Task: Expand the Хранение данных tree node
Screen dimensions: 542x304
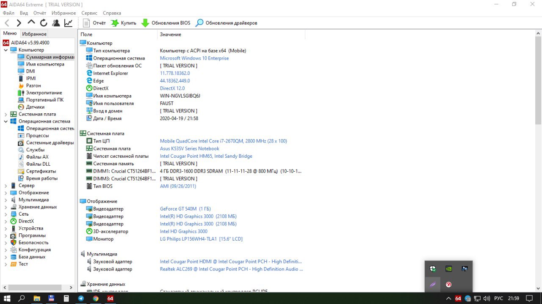Action: (6, 207)
